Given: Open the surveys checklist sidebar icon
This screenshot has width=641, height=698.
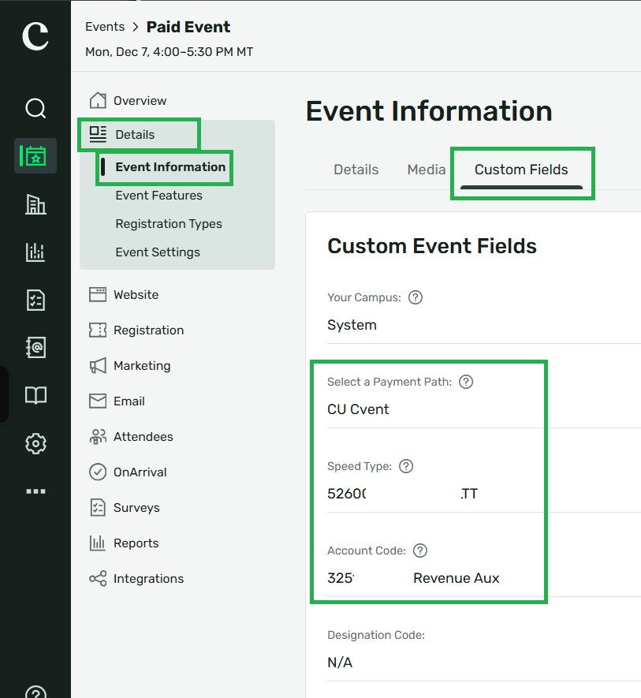Looking at the screenshot, I should tap(35, 300).
